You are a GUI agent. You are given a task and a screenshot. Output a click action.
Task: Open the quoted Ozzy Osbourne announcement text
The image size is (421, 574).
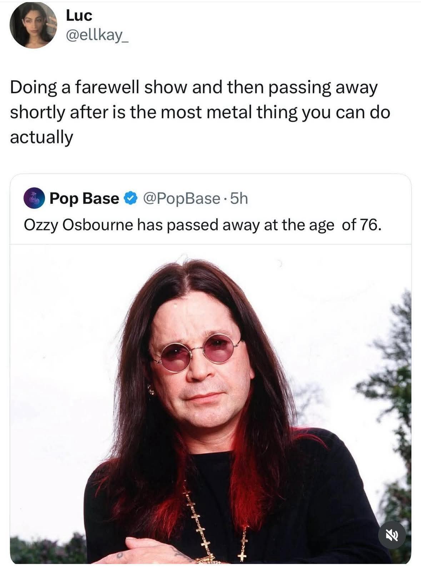click(x=202, y=225)
